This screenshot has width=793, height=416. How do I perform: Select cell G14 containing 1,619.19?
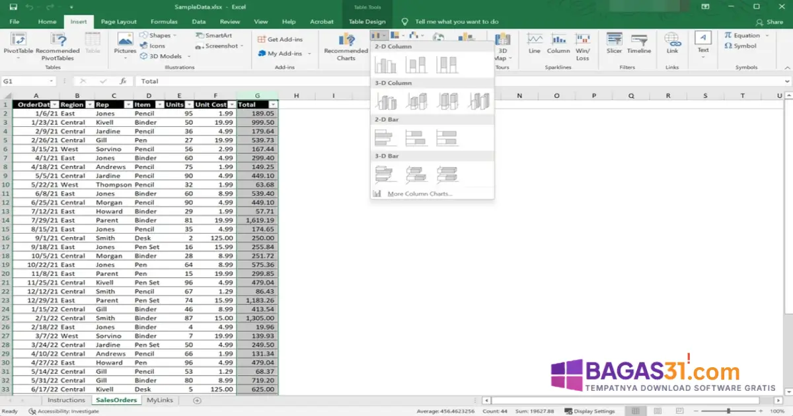point(257,221)
